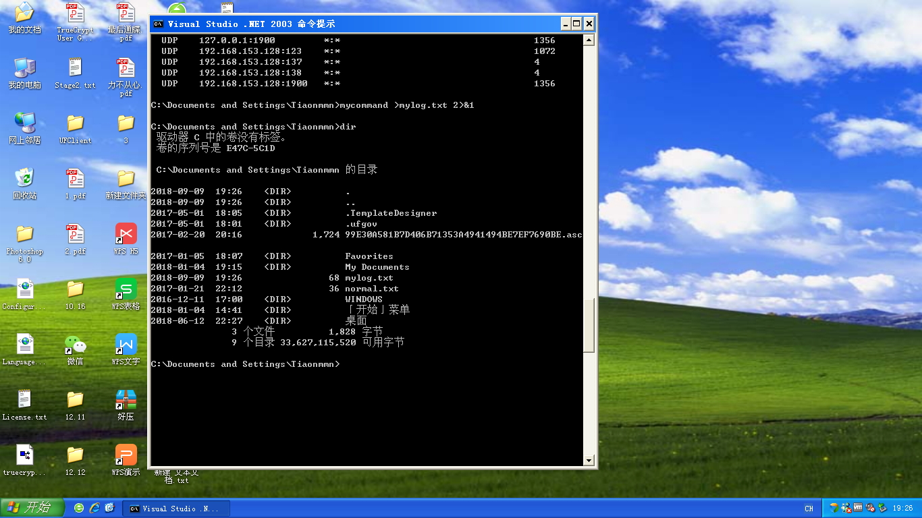Maximize the command prompt window
This screenshot has width=922, height=518.
[x=576, y=24]
